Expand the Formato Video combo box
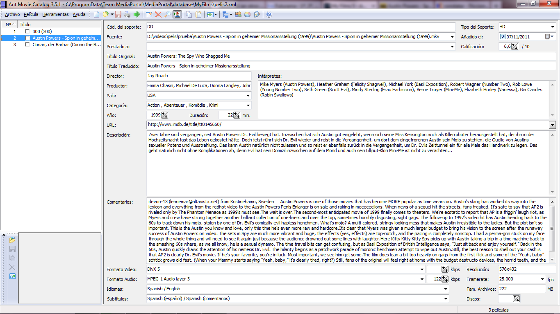 422,269
